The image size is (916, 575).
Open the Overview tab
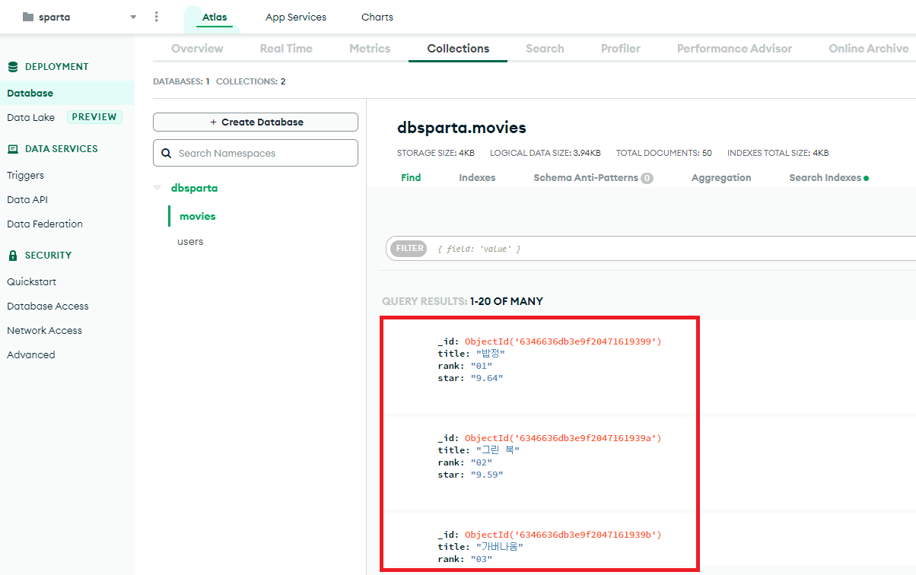coord(197,48)
